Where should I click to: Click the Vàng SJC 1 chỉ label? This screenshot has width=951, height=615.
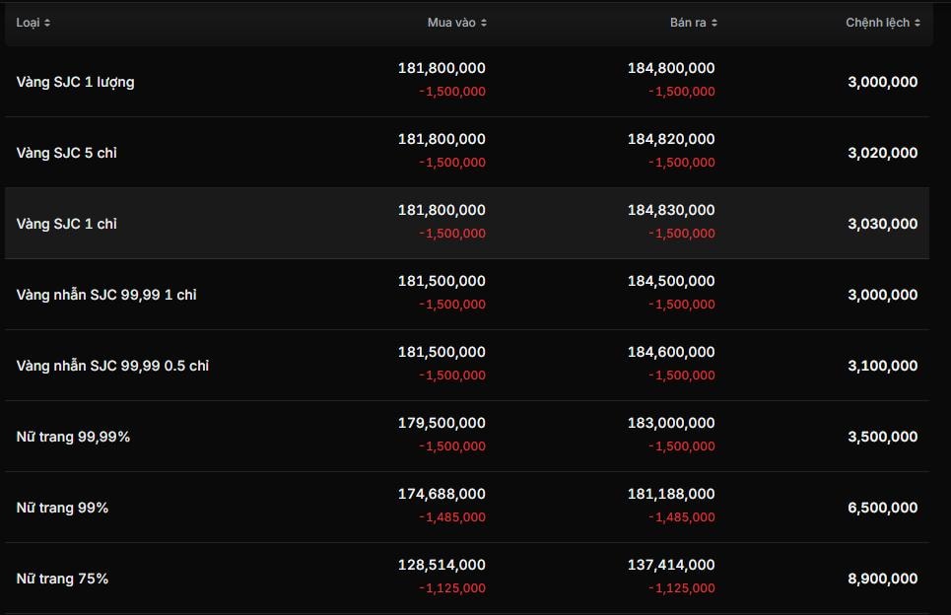tap(67, 224)
